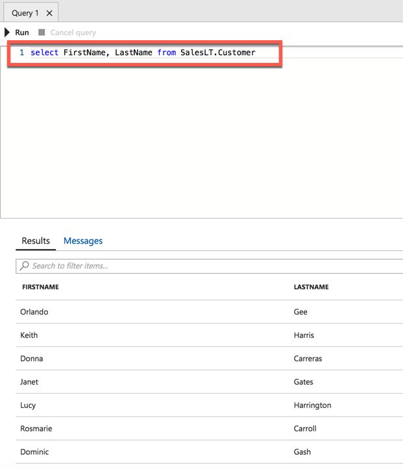Click the Cancel query button text

[x=73, y=32]
